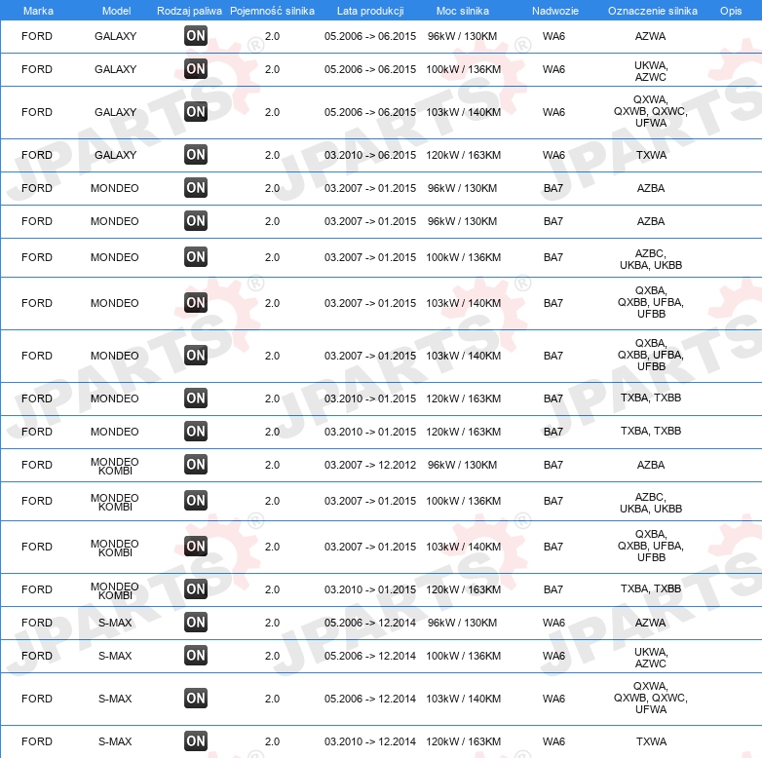Click the Model column header
Image resolution: width=762 pixels, height=758 pixels.
[x=116, y=11]
